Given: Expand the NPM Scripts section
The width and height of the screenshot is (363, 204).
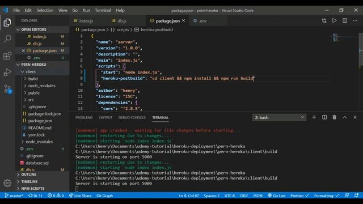Looking at the screenshot, I should click(42, 189).
